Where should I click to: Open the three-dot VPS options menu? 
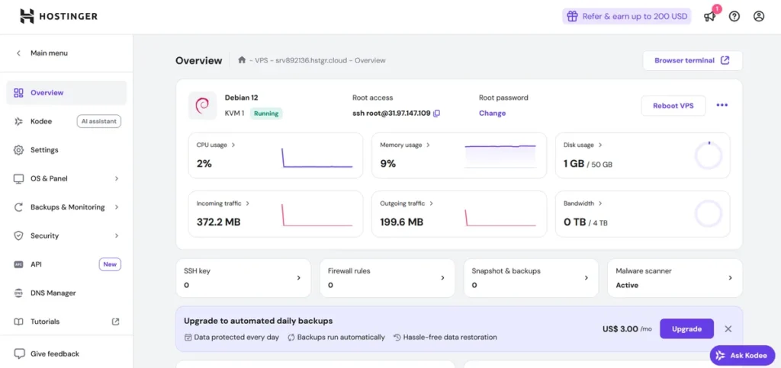[722, 105]
